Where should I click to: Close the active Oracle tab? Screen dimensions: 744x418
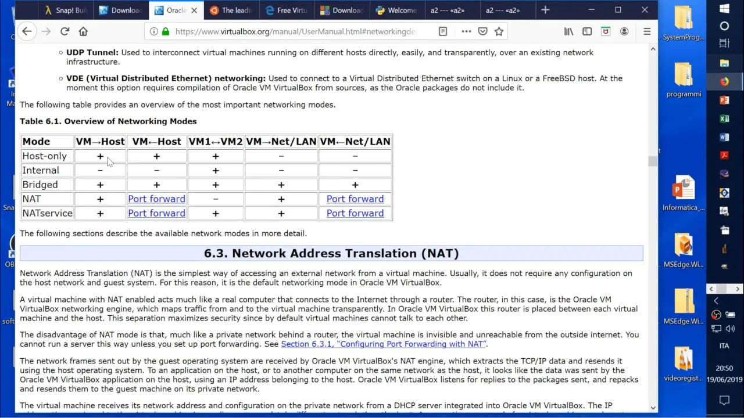coord(194,10)
